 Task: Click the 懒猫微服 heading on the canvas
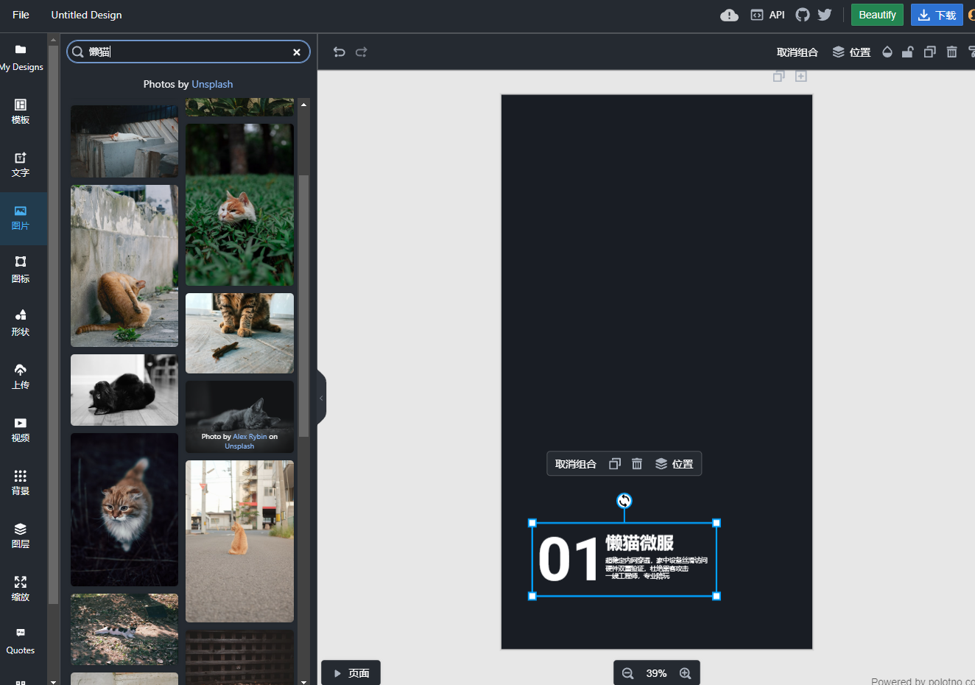640,543
